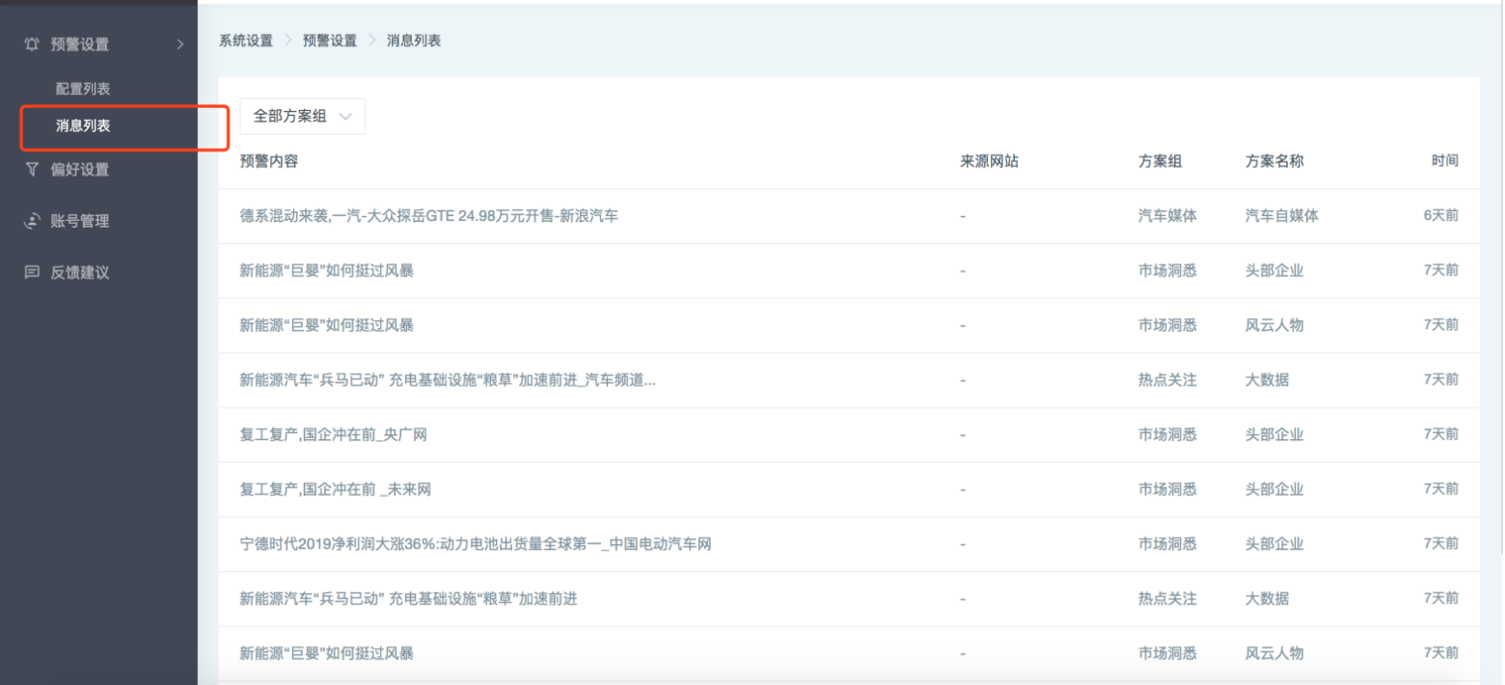Click the message icon beside 反馈建议
Viewport: 1505px width, 685px height.
[32, 273]
